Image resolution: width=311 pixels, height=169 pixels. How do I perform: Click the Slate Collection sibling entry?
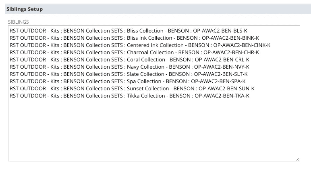click(x=129, y=74)
